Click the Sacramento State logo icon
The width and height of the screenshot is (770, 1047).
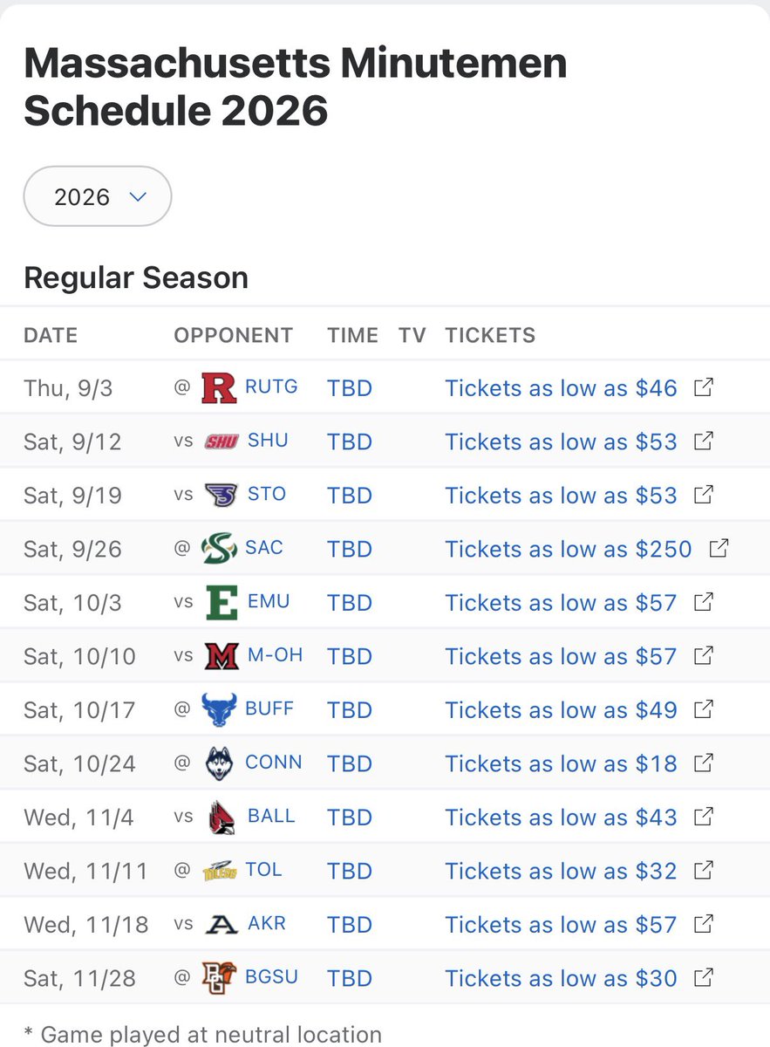(219, 549)
